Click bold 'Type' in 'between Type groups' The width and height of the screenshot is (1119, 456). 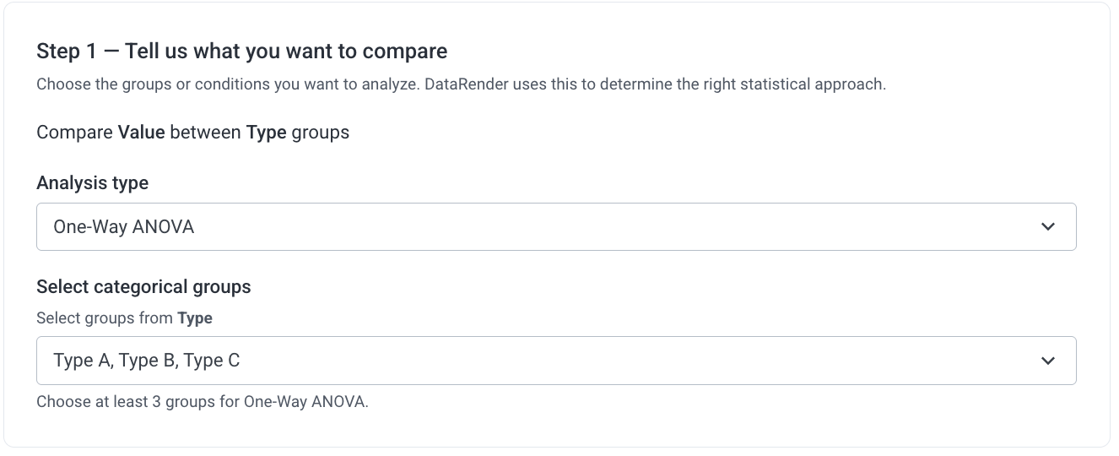point(267,133)
